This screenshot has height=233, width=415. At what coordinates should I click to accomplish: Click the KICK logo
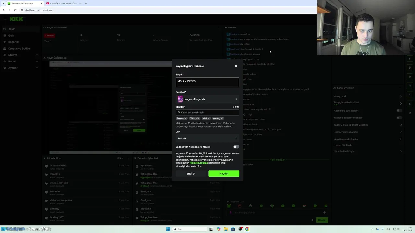17,19
